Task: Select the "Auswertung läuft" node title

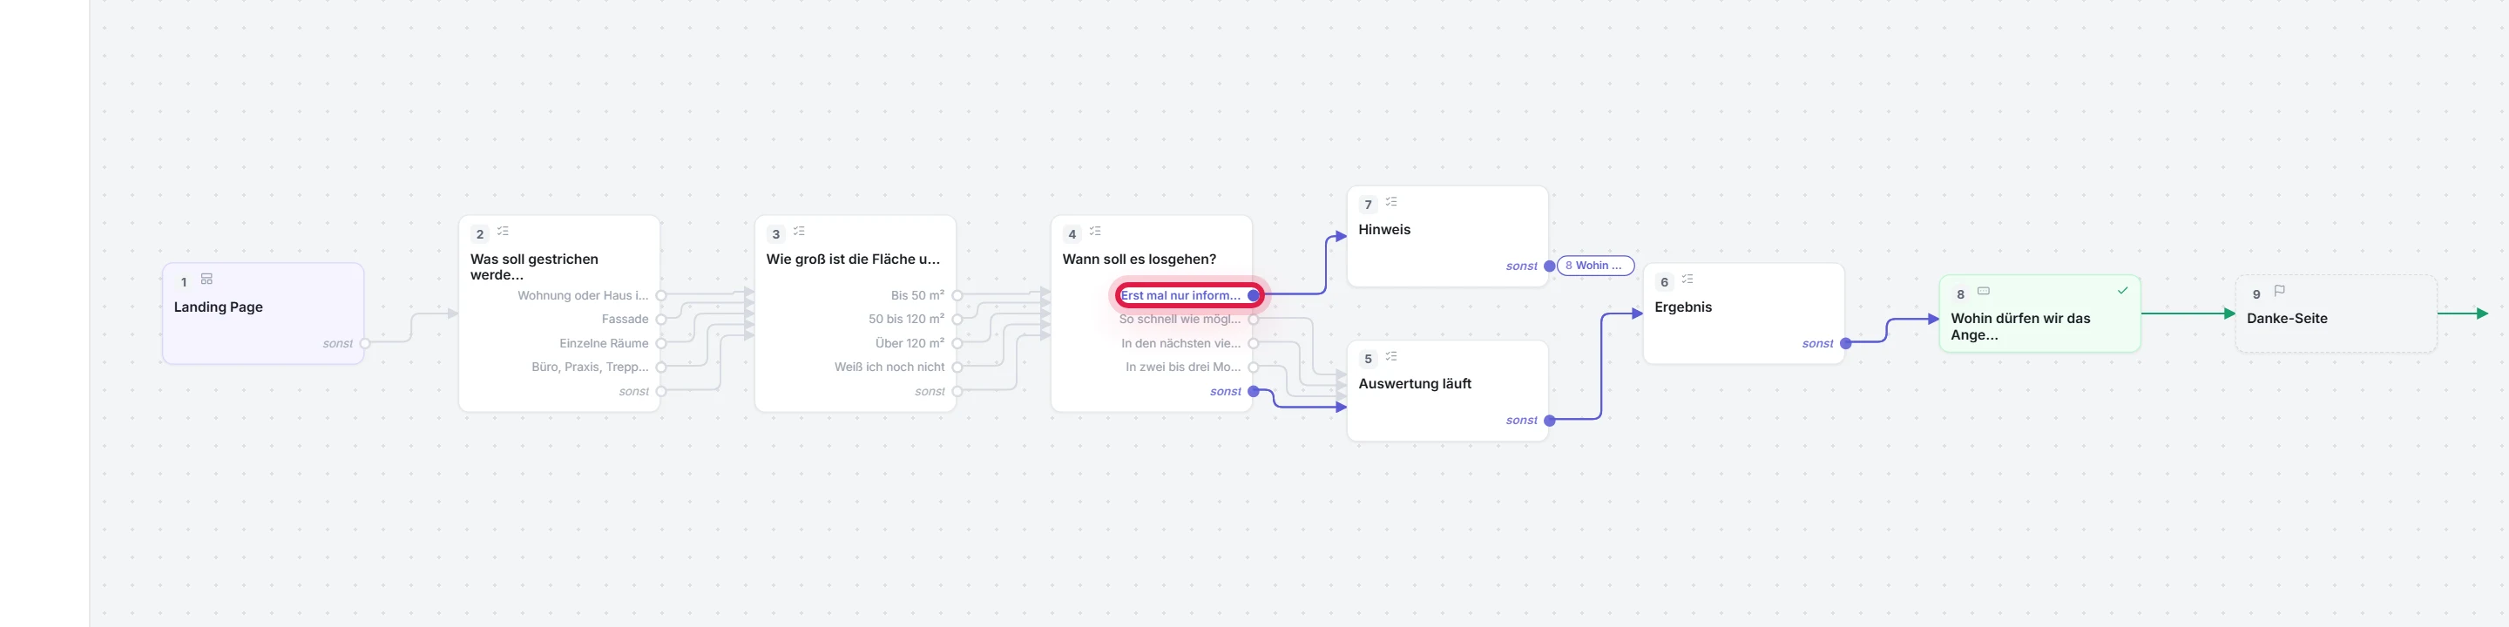Action: pyautogui.click(x=1414, y=383)
